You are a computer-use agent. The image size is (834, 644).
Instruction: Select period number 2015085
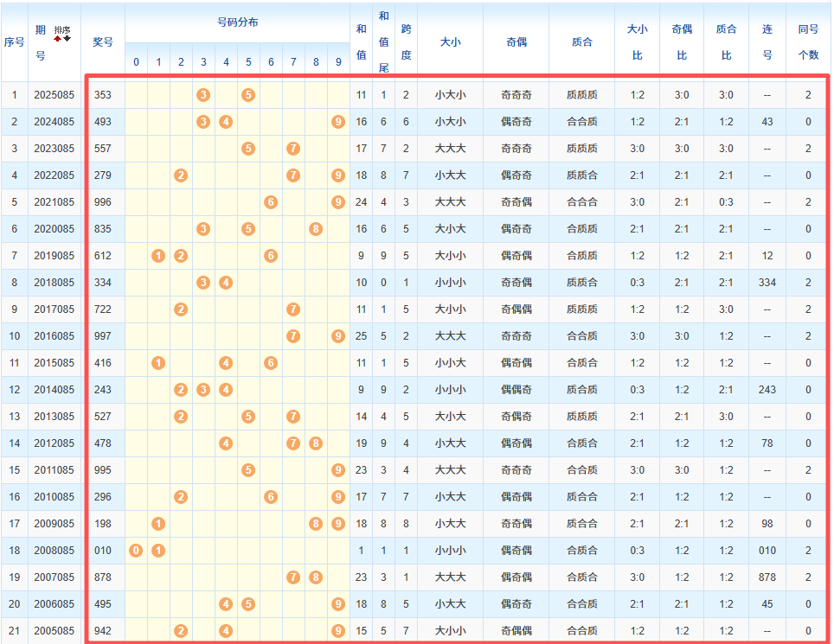click(x=55, y=363)
